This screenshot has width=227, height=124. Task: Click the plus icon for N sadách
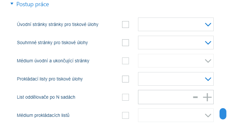tap(207, 97)
